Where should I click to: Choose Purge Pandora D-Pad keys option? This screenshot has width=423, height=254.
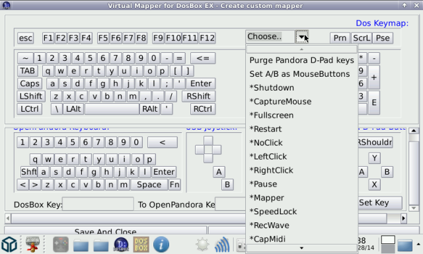click(x=301, y=60)
